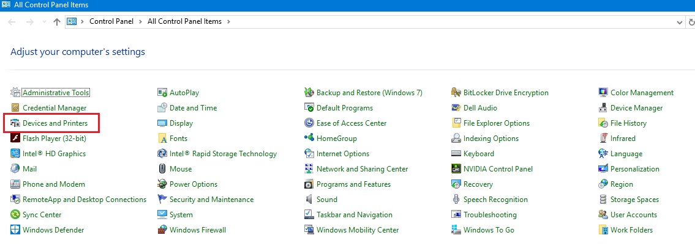Image resolution: width=695 pixels, height=249 pixels.
Task: Click the BitLocker Drive Encryption icon
Action: point(456,93)
